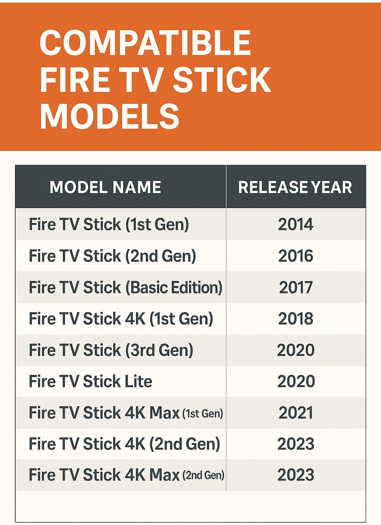Click the Fire TV Stick (1st Gen) row
381x525 pixels.
(109, 225)
